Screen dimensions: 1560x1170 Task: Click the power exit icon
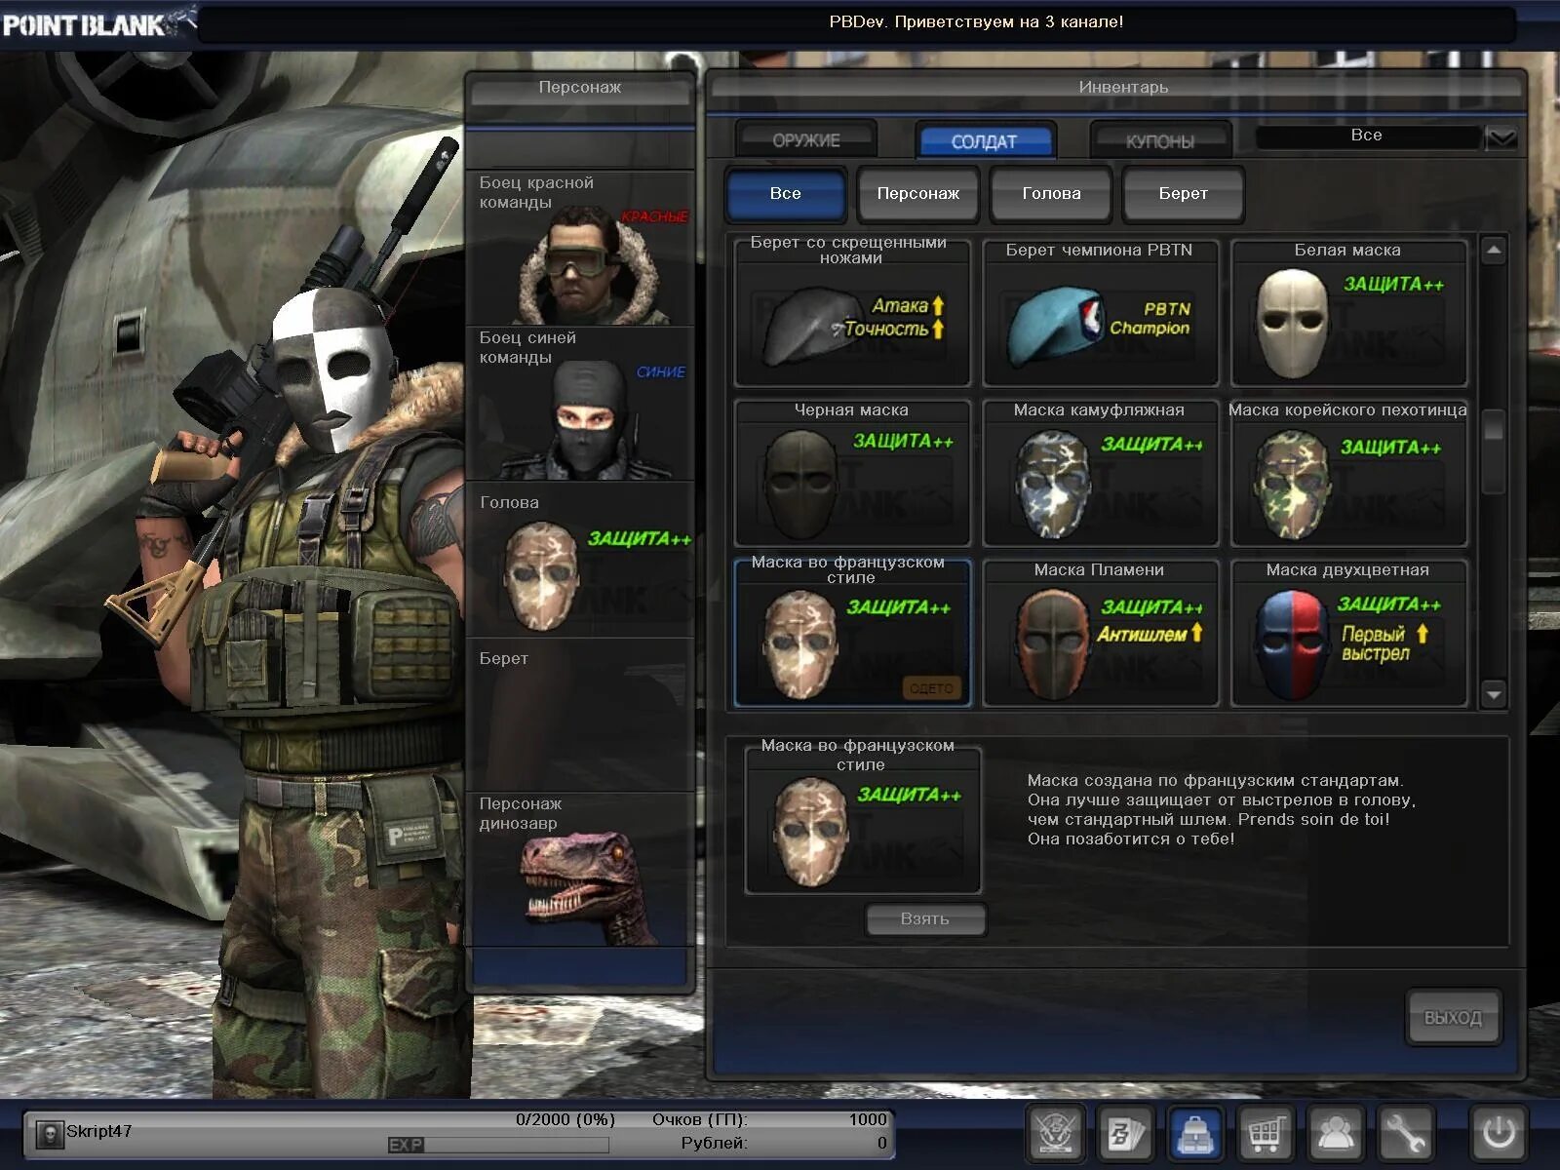[1499, 1134]
